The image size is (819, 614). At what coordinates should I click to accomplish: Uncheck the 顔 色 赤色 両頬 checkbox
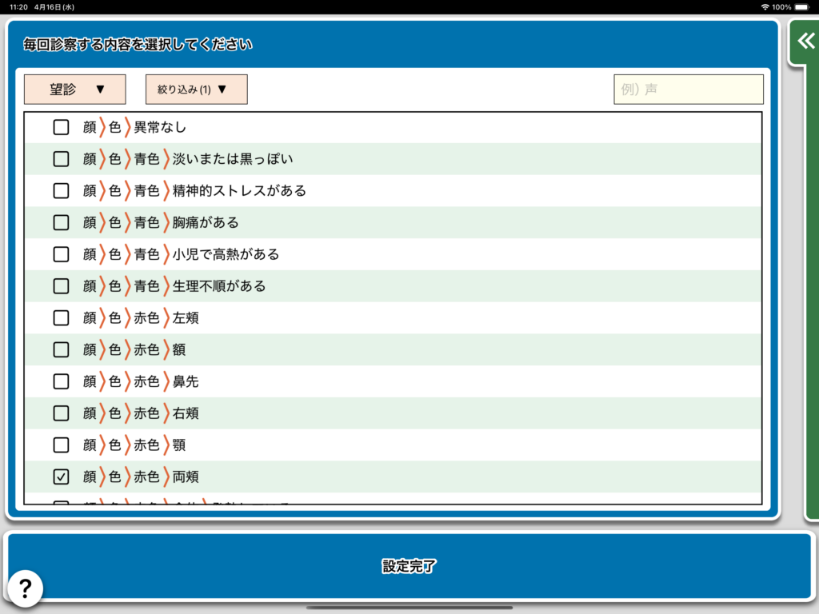61,476
